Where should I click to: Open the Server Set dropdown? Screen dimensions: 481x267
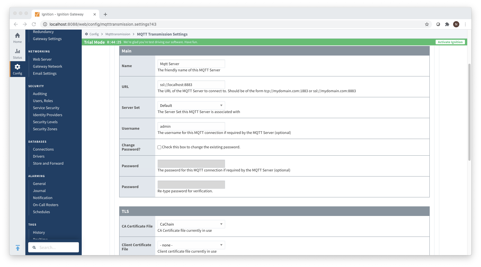coord(191,105)
